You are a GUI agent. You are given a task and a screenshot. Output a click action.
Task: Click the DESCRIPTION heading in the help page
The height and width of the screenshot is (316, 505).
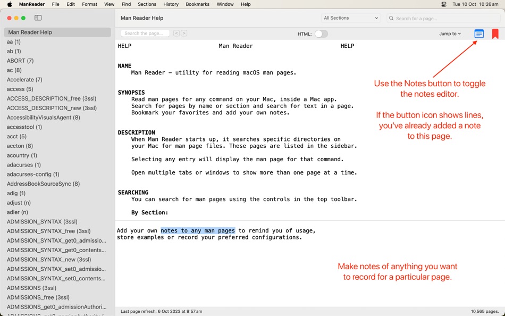coord(136,132)
